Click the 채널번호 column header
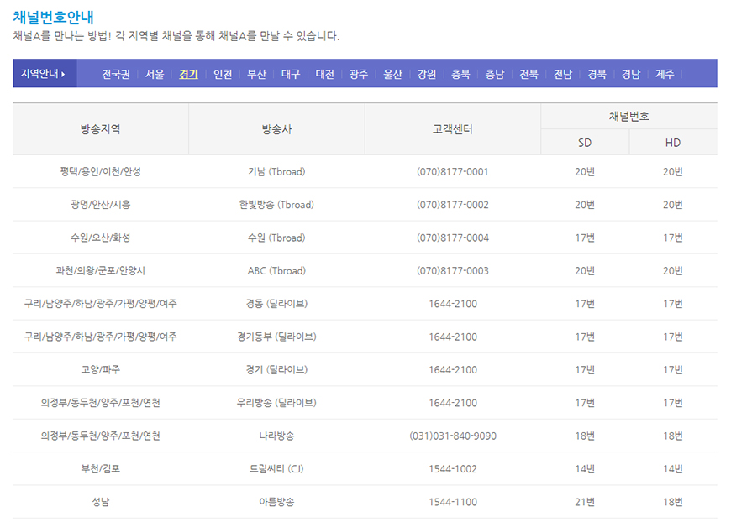 [628, 116]
